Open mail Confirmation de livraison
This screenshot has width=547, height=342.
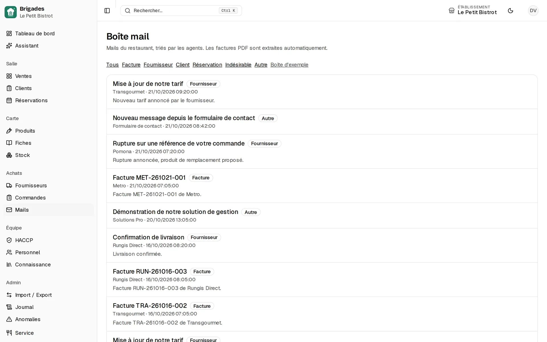pos(322,245)
